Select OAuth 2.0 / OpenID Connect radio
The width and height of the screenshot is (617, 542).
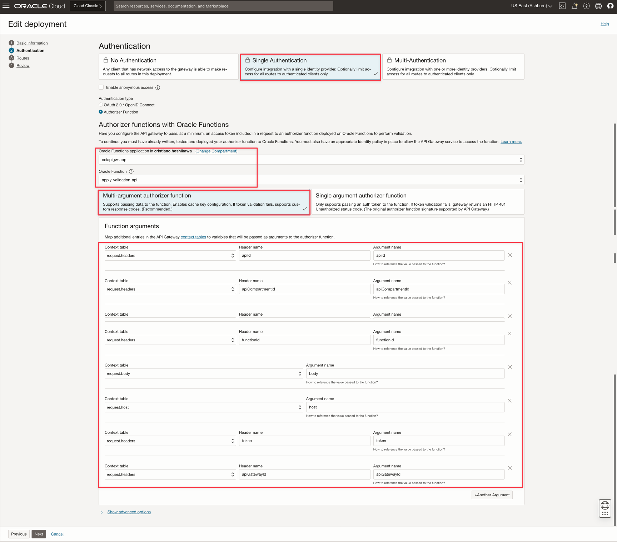[x=101, y=105]
